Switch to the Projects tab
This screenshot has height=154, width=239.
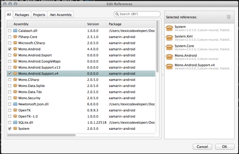click(x=39, y=15)
